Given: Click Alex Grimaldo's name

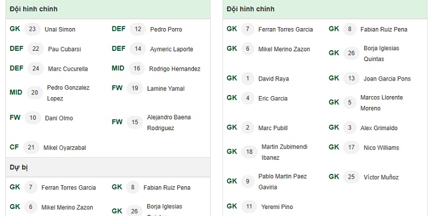Looking at the screenshot, I should tap(379, 128).
